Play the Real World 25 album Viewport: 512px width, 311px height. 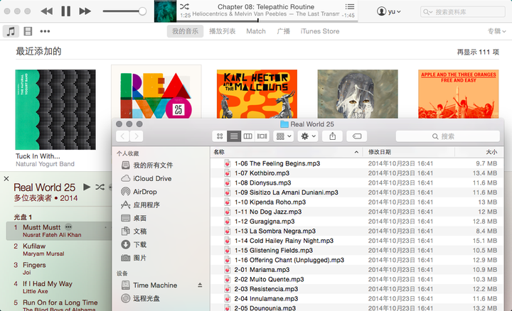point(87,187)
